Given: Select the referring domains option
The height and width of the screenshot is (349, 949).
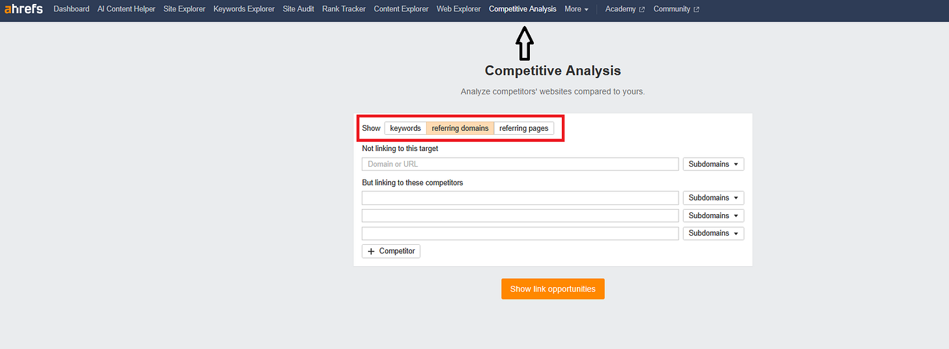Looking at the screenshot, I should pyautogui.click(x=460, y=128).
